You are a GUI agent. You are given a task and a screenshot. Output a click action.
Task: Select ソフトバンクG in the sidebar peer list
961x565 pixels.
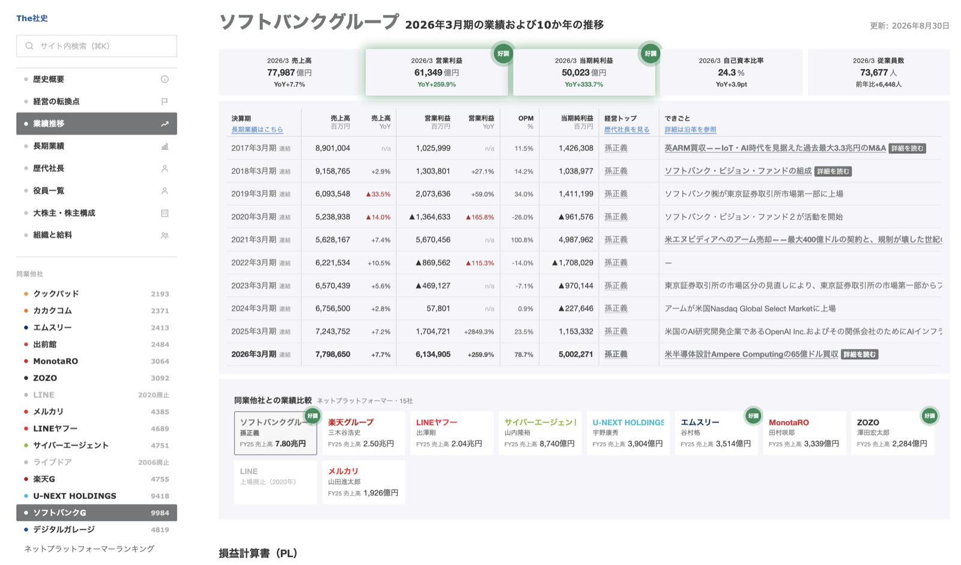click(x=97, y=513)
